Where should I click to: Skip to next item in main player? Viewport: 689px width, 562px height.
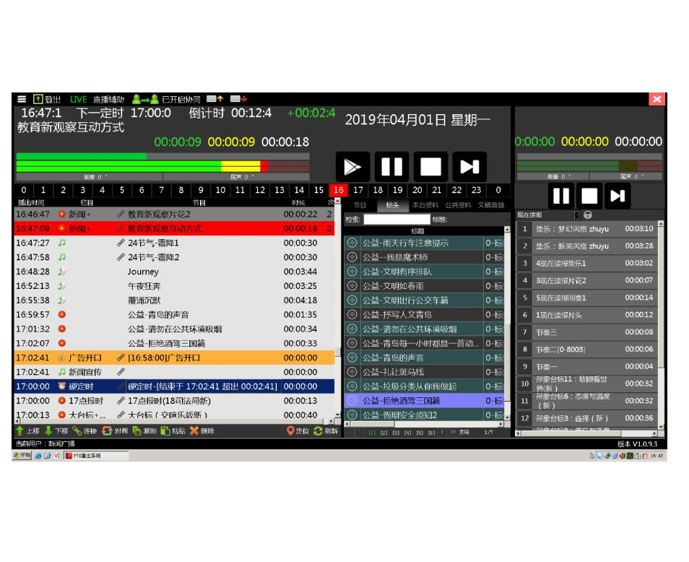[469, 167]
